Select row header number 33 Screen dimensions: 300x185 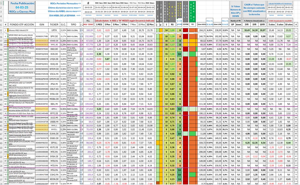(x=1, y=69)
